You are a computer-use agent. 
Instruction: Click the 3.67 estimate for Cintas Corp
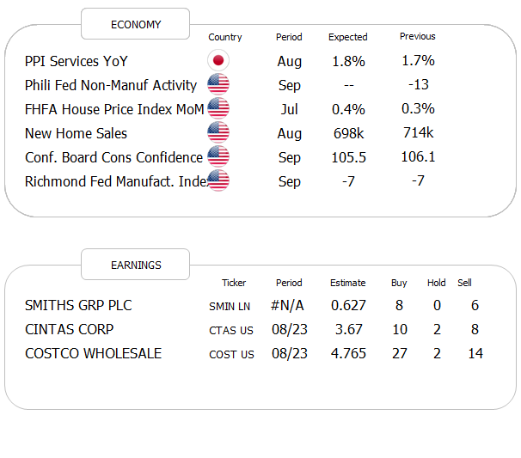click(x=348, y=329)
